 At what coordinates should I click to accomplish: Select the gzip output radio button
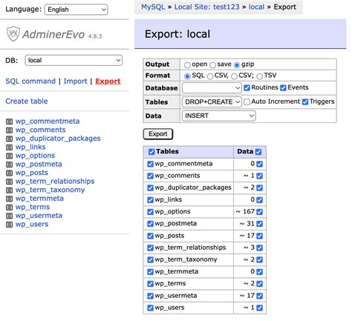[x=237, y=65]
